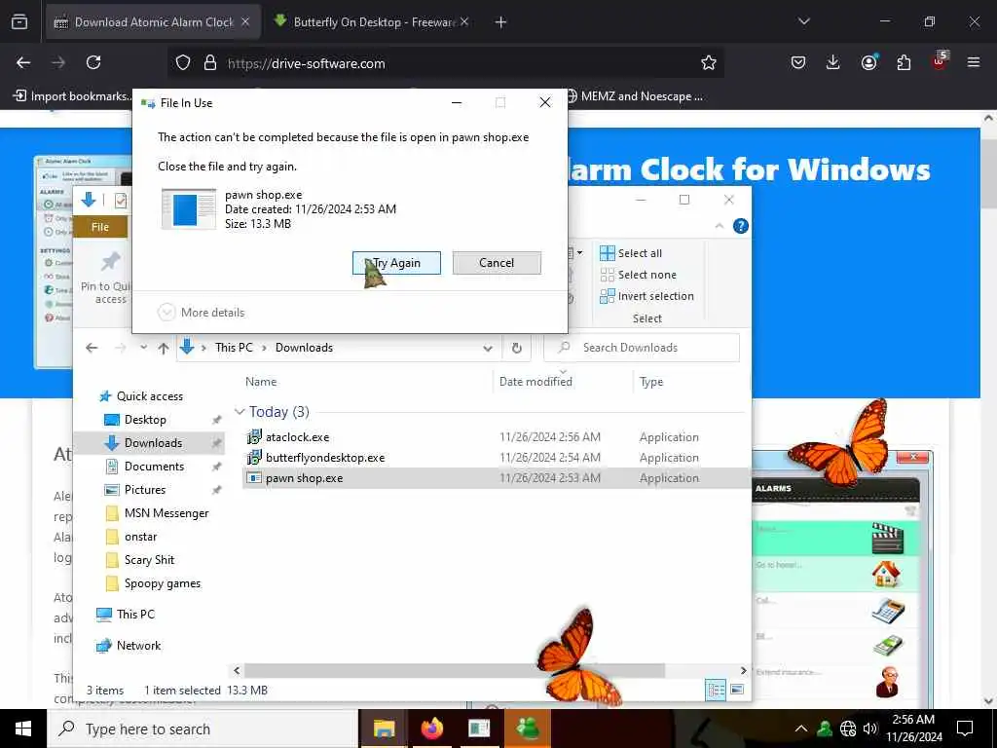
Task: Click the site padlock icon
Action: pos(210,63)
